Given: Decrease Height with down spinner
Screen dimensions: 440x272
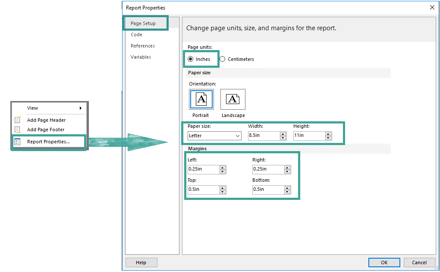Looking at the screenshot, I should point(328,138).
